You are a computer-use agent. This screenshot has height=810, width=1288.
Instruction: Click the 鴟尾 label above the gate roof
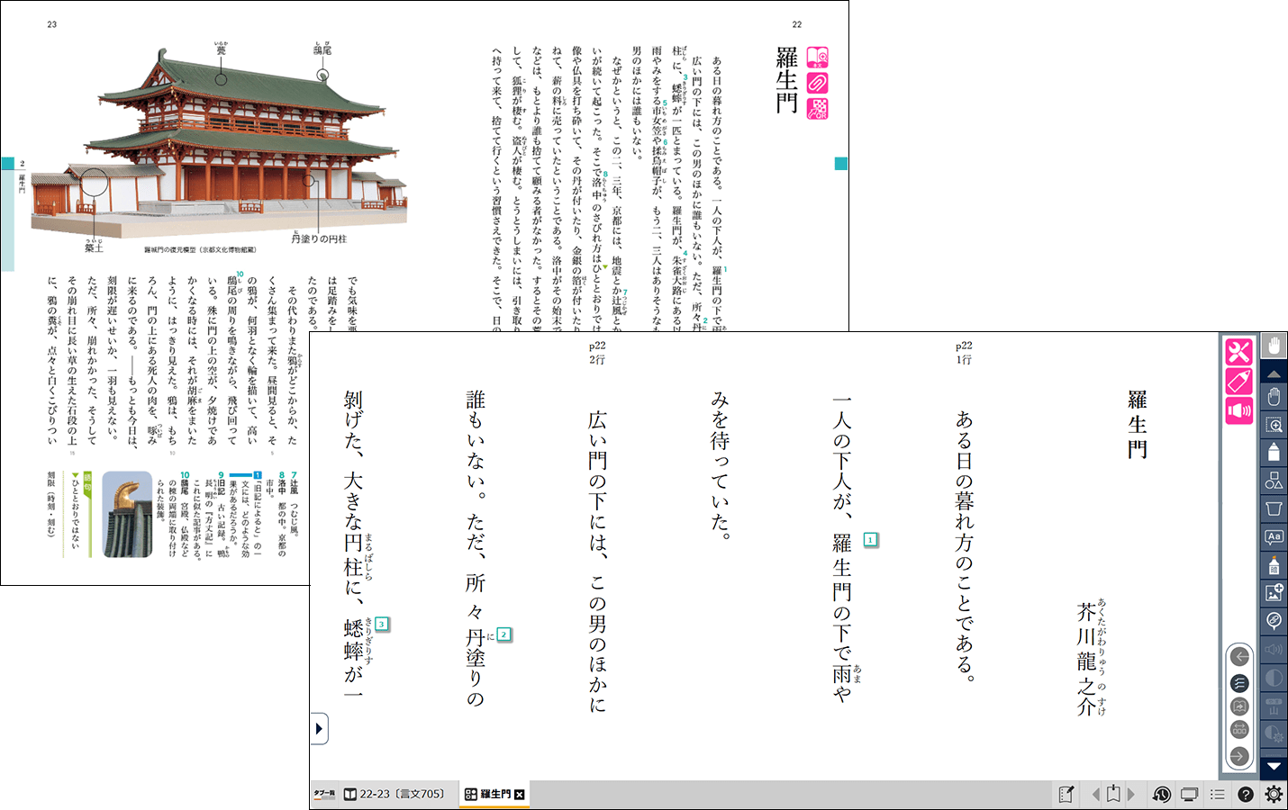(322, 49)
